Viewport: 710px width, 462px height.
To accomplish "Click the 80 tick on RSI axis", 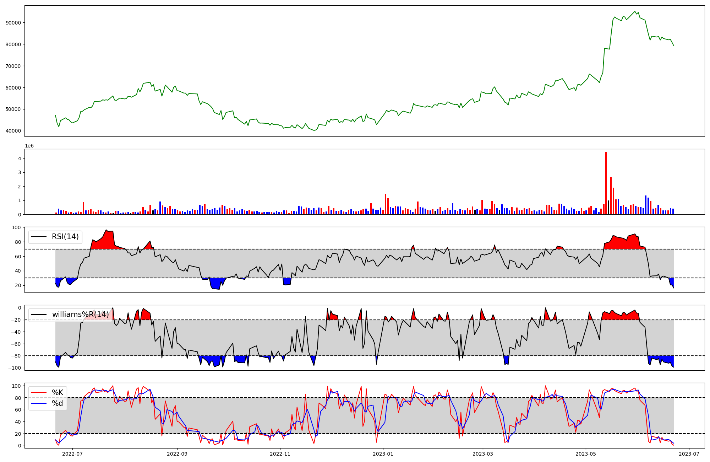I will point(18,242).
